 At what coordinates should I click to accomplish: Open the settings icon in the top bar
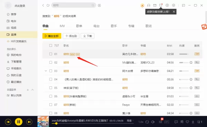pos(174,5)
